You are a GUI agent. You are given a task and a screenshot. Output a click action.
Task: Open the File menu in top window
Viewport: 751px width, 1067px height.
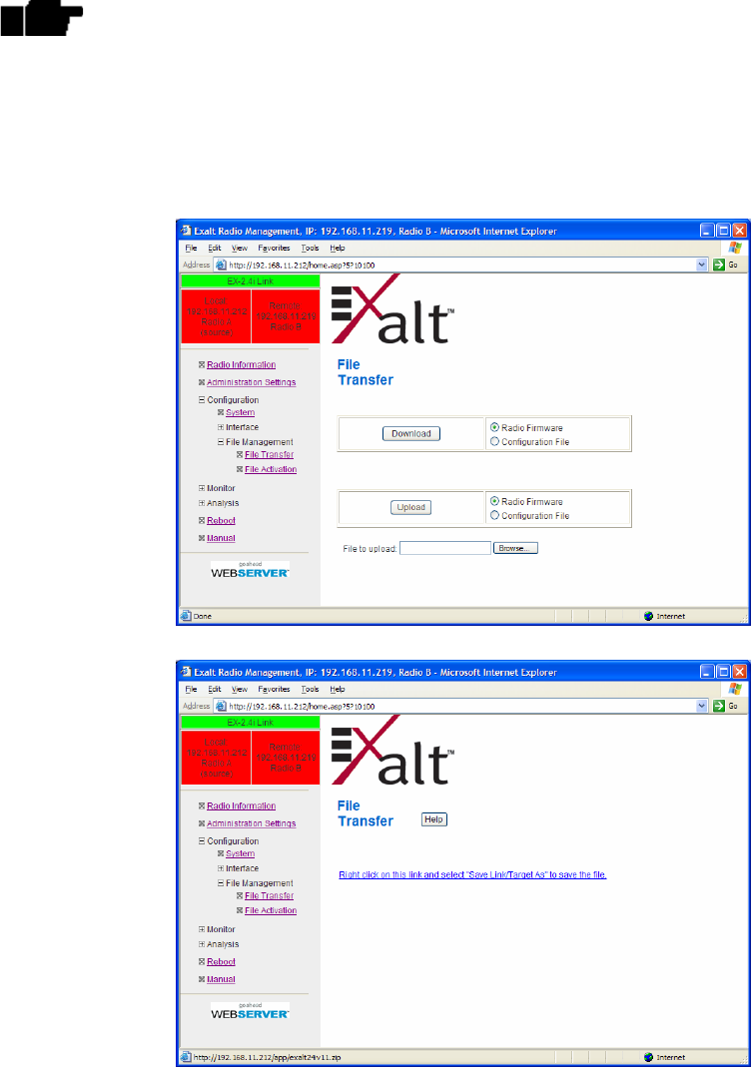pos(192,248)
